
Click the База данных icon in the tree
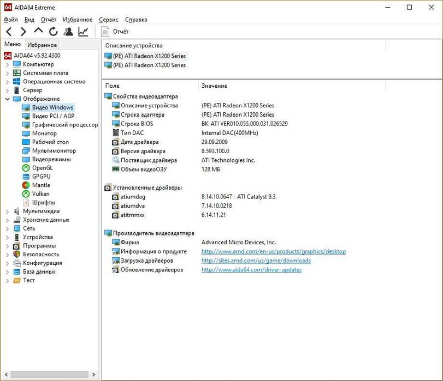pyautogui.click(x=17, y=272)
